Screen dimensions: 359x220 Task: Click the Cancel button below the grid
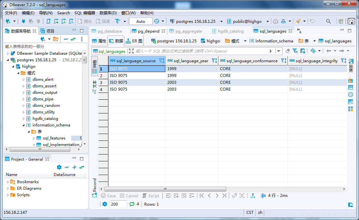[129, 196]
